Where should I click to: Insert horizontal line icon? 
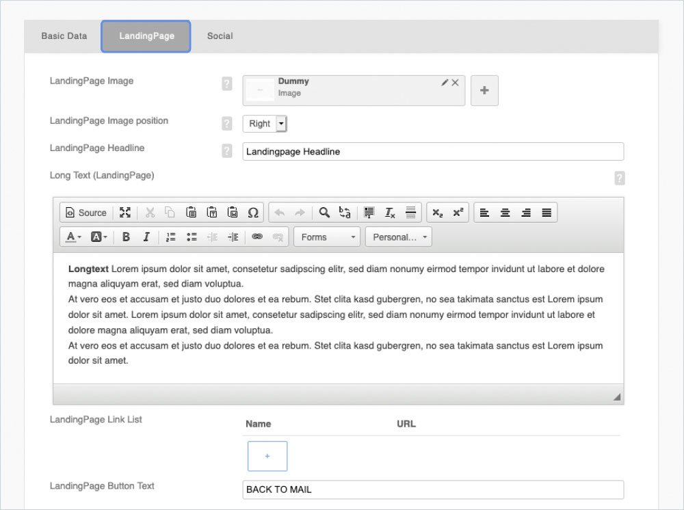click(x=410, y=213)
